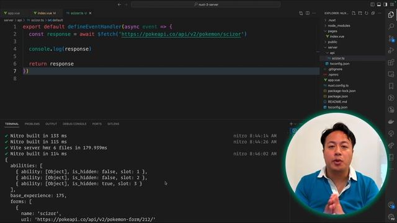397x223 pixels.
Task: Switch to the GITLENS panel tab
Action: (113, 124)
